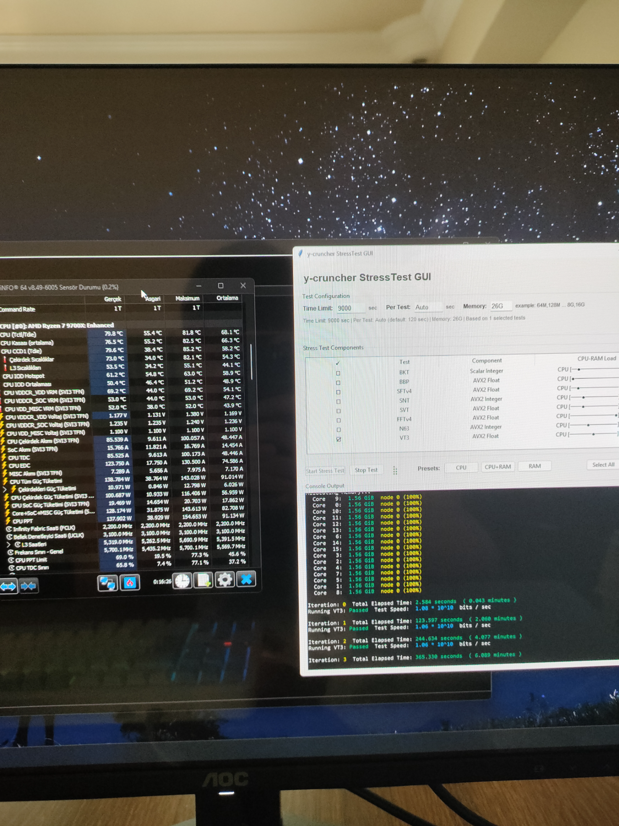Start logging with the log file icon
The width and height of the screenshot is (619, 826).
pyautogui.click(x=203, y=580)
